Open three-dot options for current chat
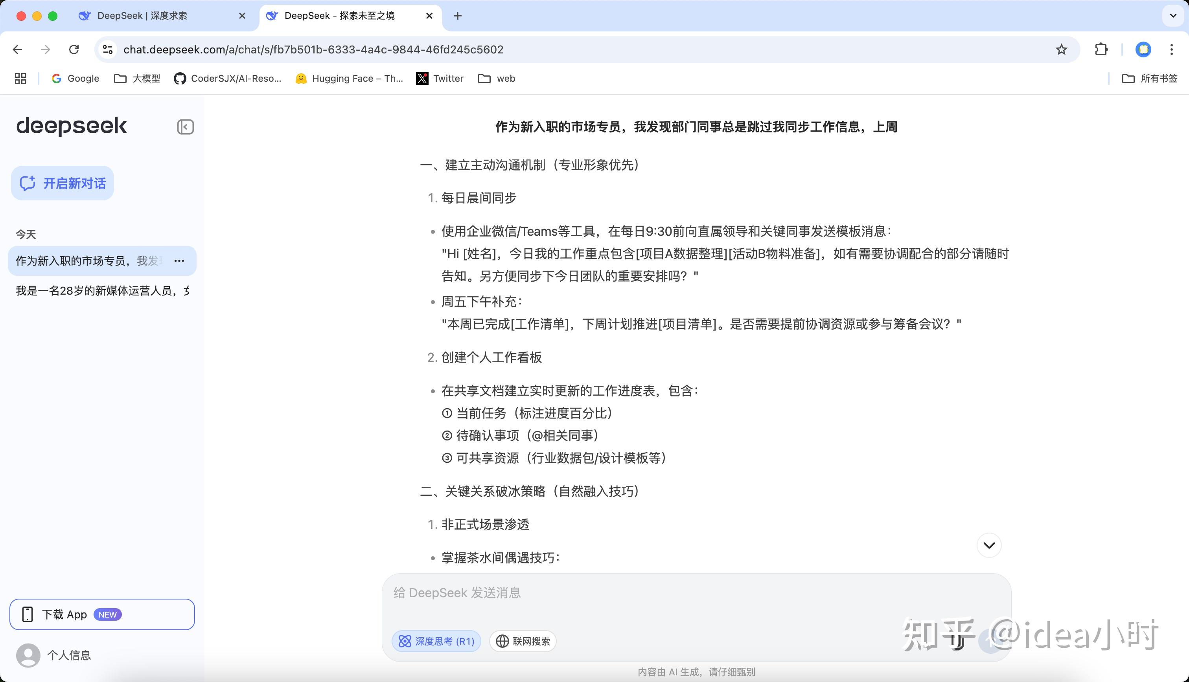The image size is (1189, 682). pyautogui.click(x=179, y=261)
